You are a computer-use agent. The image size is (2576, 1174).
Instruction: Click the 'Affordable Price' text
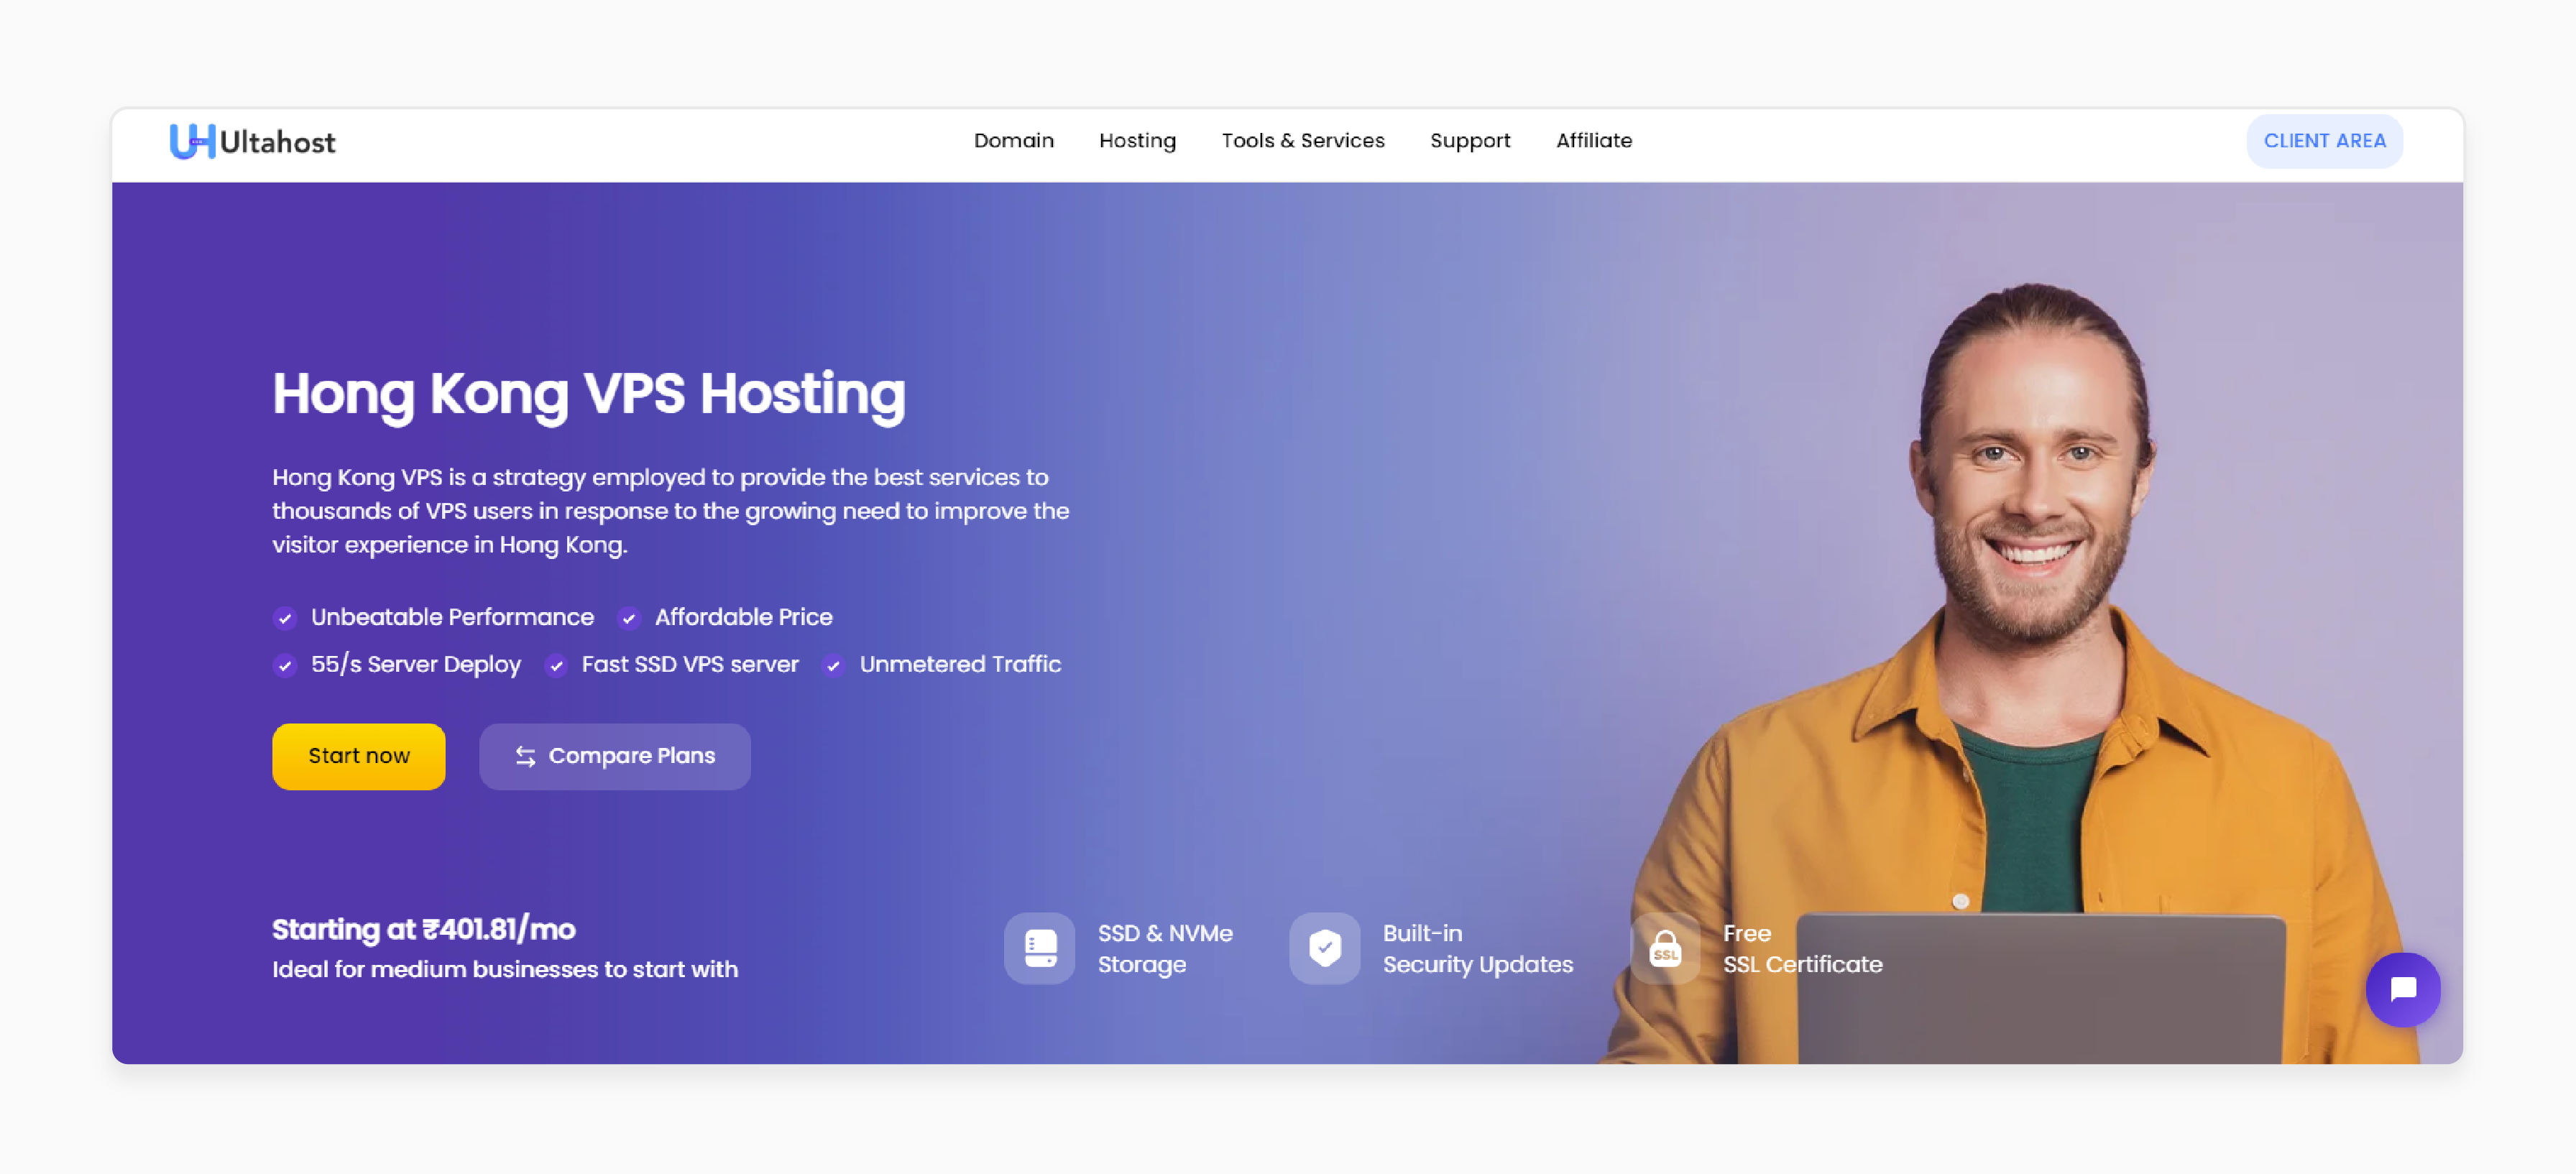(x=743, y=617)
